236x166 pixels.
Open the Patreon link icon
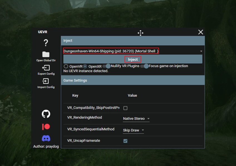click(46, 127)
